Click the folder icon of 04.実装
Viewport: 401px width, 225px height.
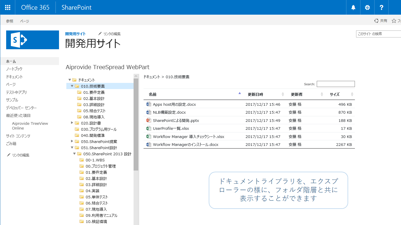pos(82,191)
